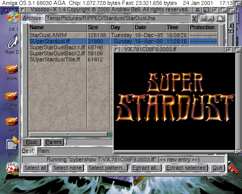Screen dimensions: 242x194
Task: Click the Time column header
Action: pos(177,27)
